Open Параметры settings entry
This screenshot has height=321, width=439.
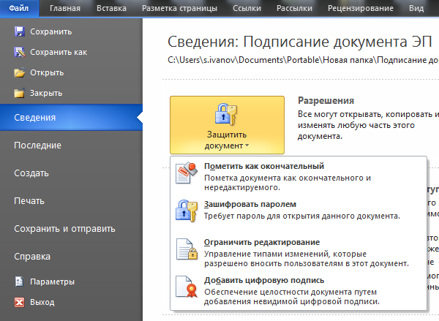point(71,282)
